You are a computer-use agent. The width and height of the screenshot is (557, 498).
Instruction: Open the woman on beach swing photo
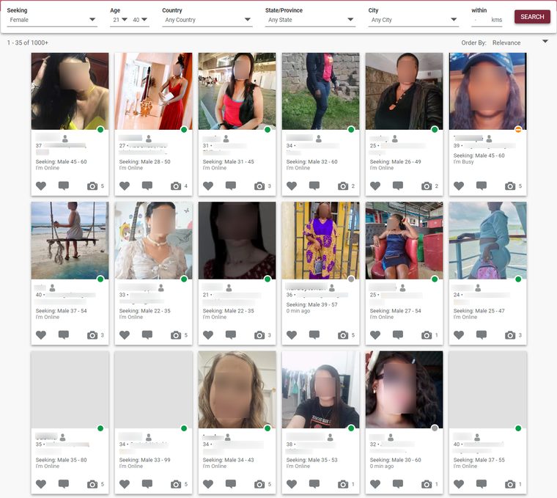click(70, 241)
